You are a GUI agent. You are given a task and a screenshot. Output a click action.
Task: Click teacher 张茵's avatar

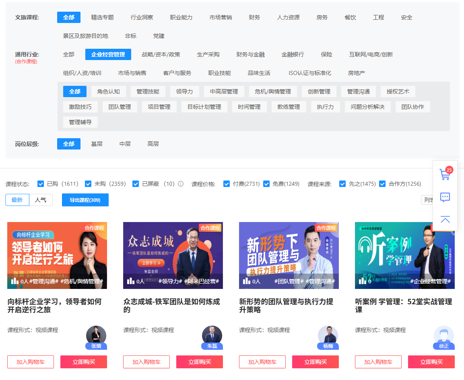[96, 335]
